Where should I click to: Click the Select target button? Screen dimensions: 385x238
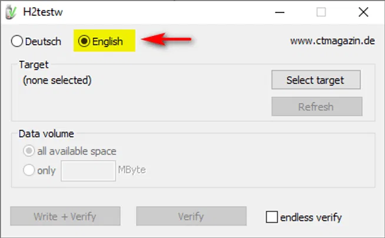[316, 80]
